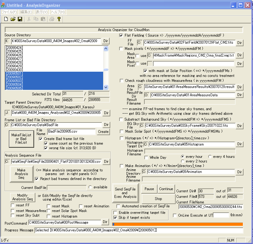Enable the Subtract Background Sky checkbox
The image size is (253, 244).
[121, 119]
